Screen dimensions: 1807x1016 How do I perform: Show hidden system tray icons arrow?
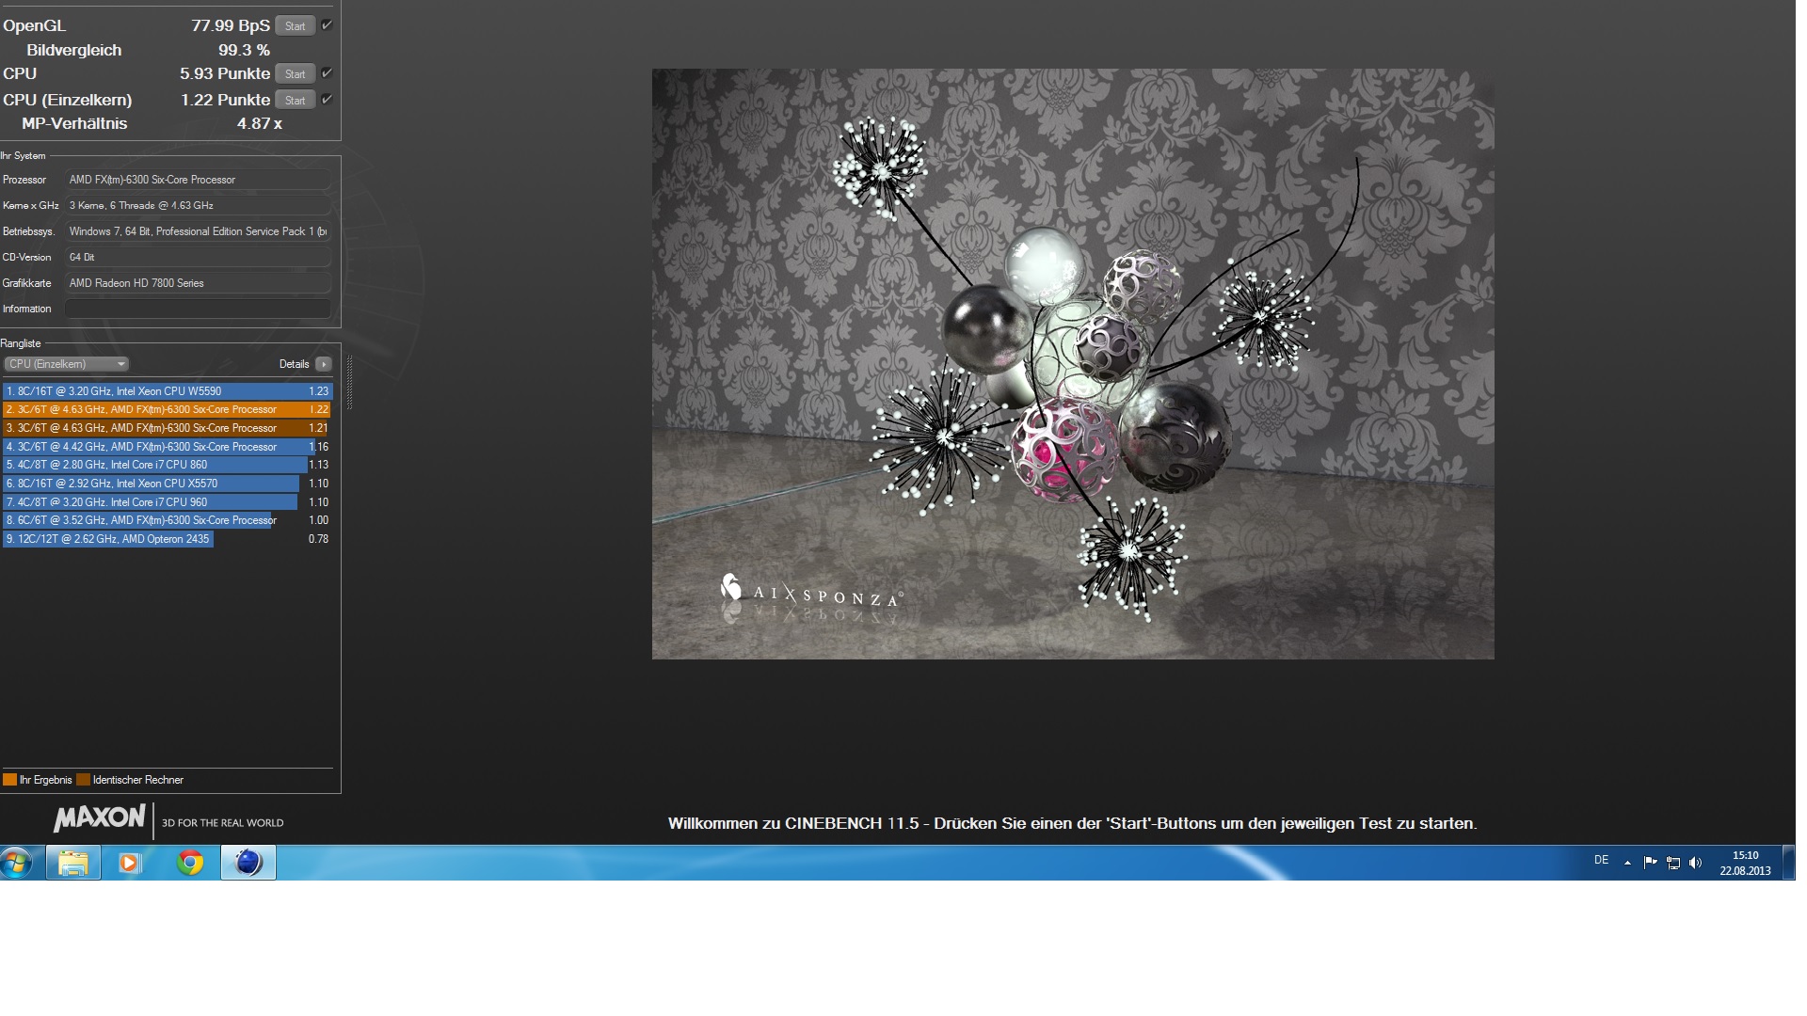pyautogui.click(x=1627, y=863)
